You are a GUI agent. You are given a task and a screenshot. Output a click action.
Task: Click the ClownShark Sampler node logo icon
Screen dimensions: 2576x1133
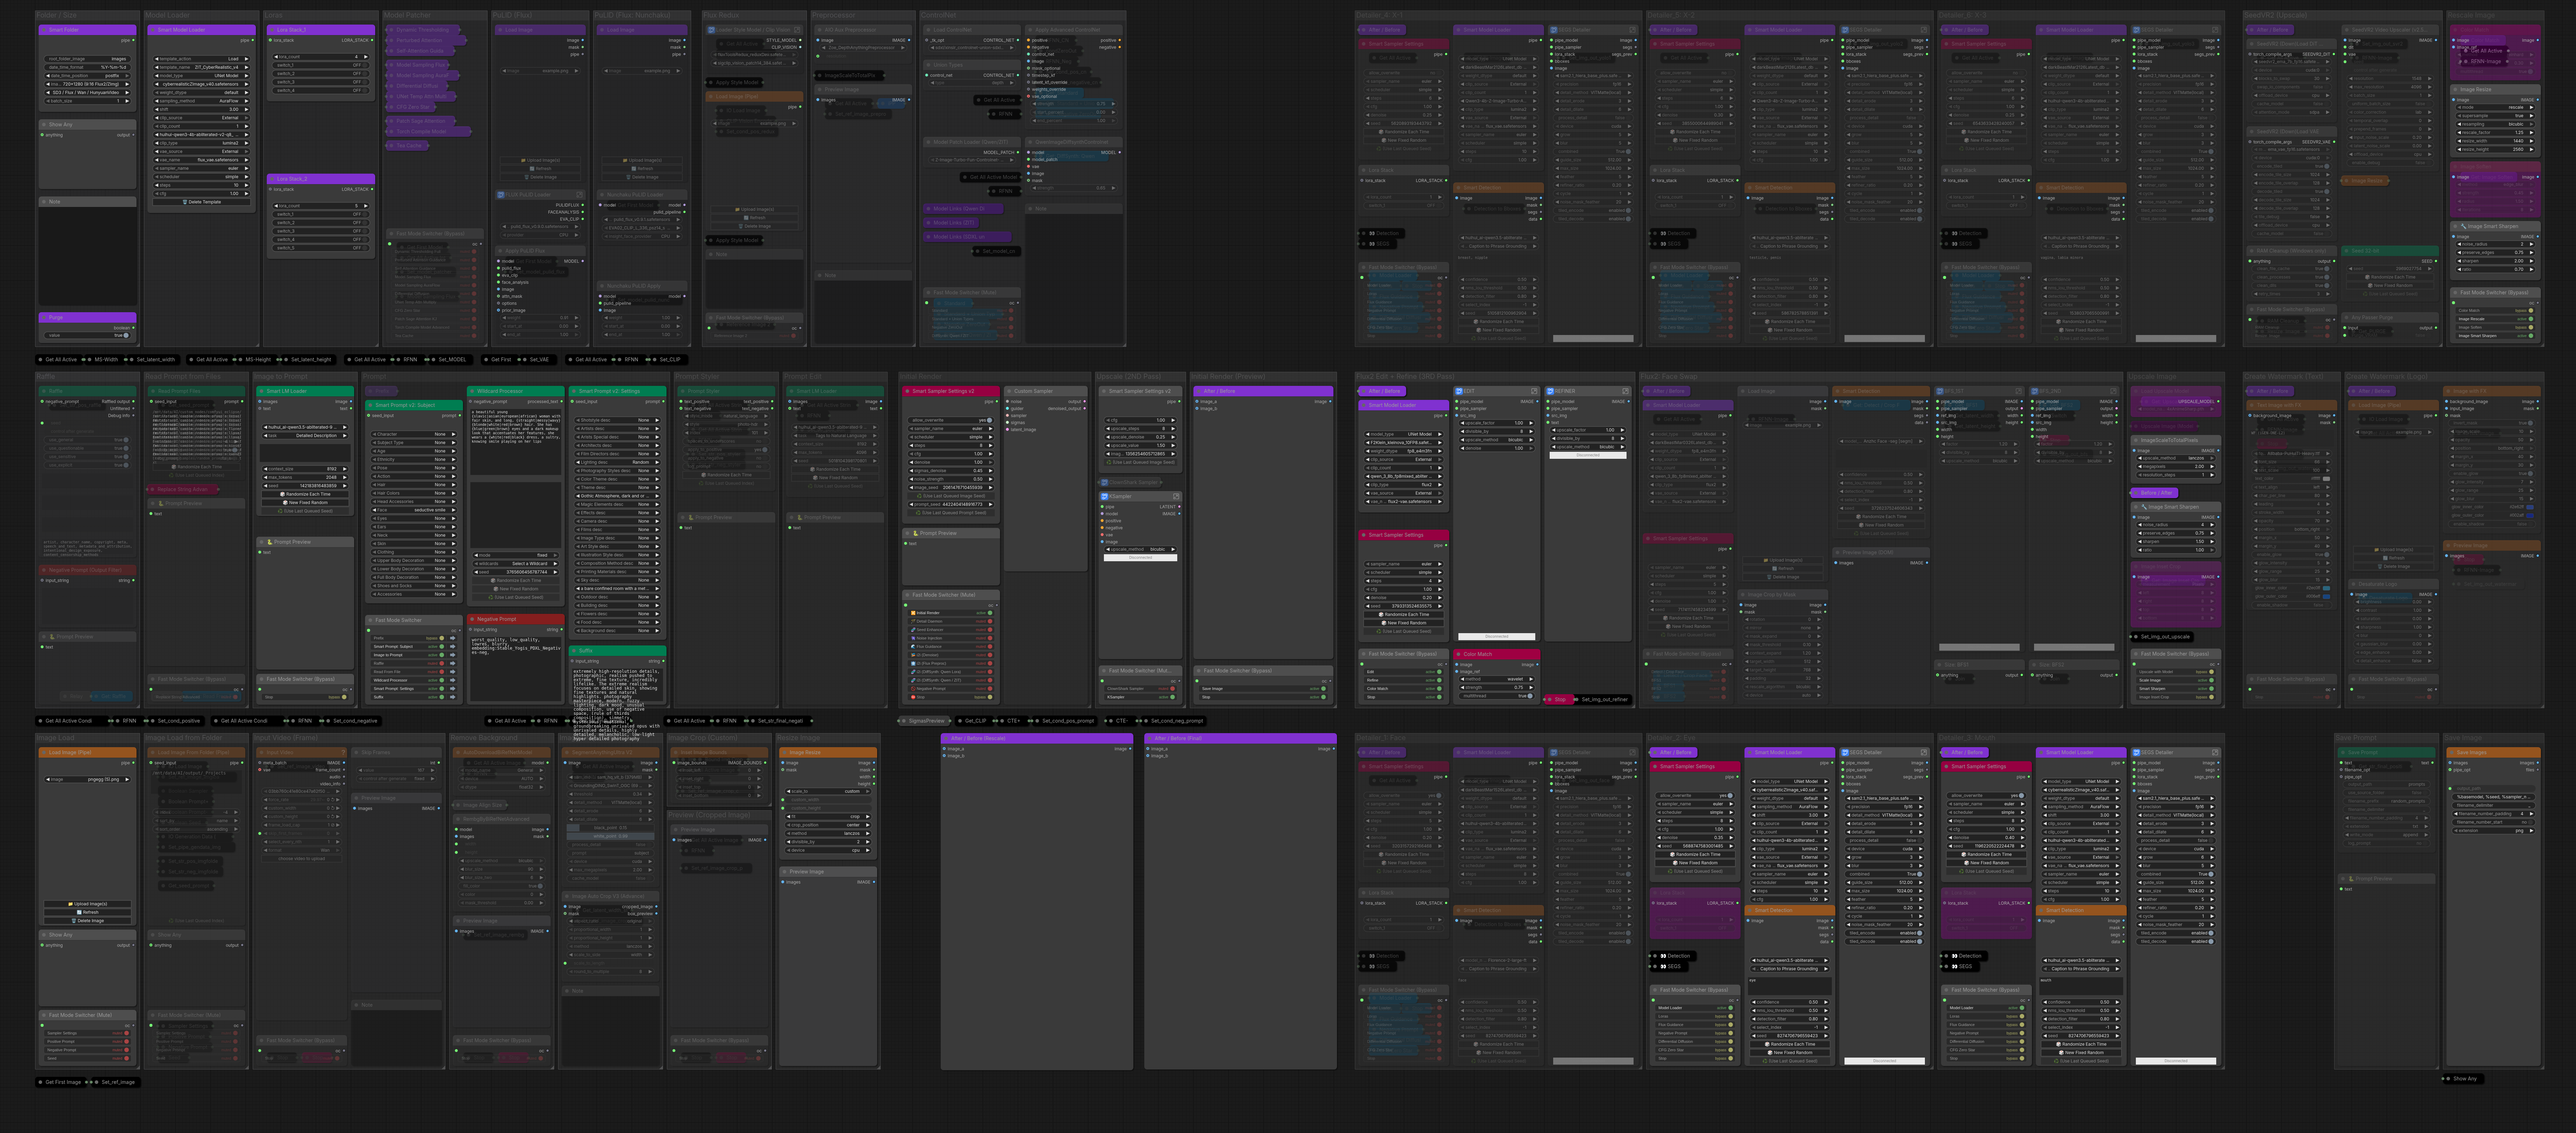point(1105,483)
